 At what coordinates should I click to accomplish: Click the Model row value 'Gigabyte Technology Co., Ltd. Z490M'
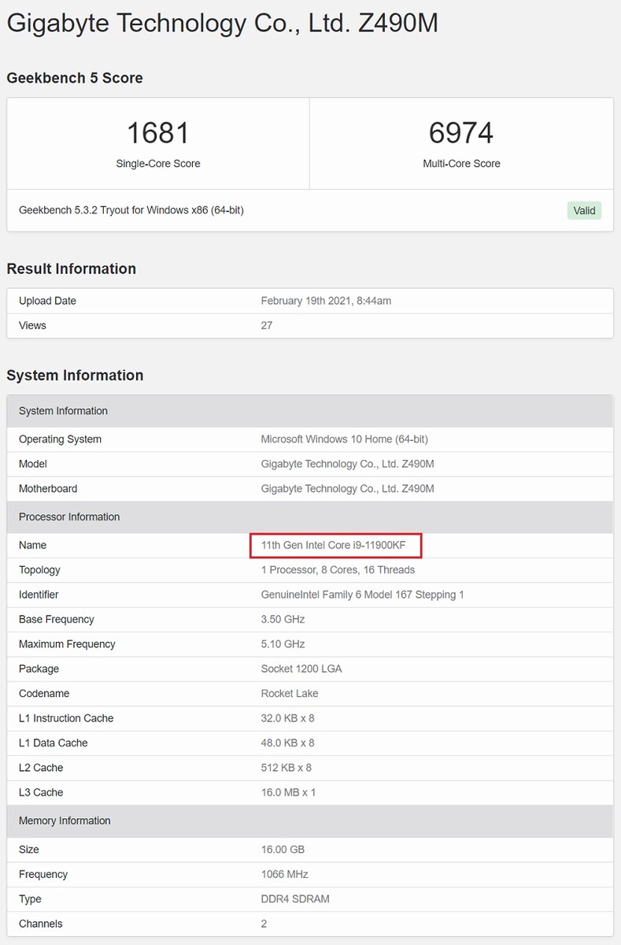(348, 464)
